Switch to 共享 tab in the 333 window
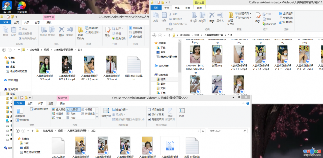This screenshot has height=158, width=323. pos(27,22)
